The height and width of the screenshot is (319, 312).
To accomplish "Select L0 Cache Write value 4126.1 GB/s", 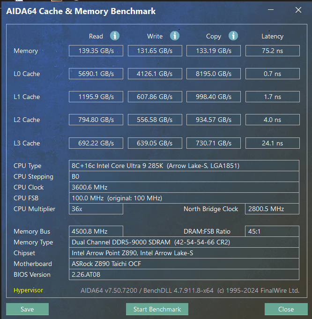I will point(155,74).
